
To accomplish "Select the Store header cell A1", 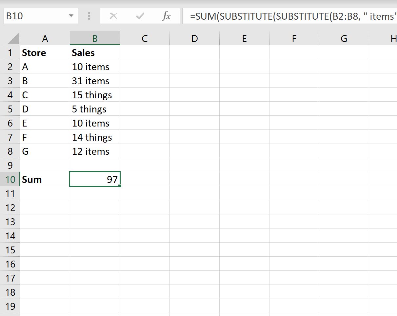I will (x=45, y=52).
